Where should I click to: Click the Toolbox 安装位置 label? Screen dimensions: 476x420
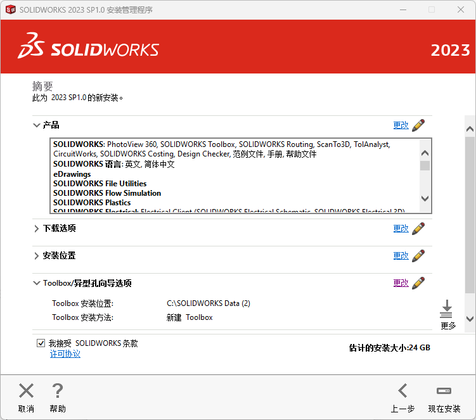point(82,303)
